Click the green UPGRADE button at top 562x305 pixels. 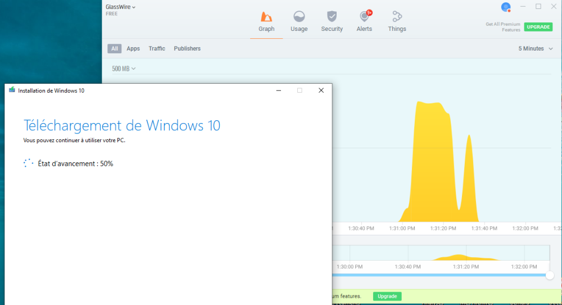tap(538, 27)
